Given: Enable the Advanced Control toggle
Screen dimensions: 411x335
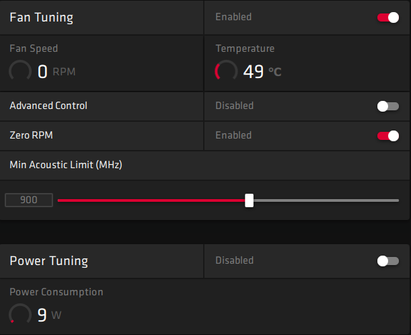Looking at the screenshot, I should [388, 106].
